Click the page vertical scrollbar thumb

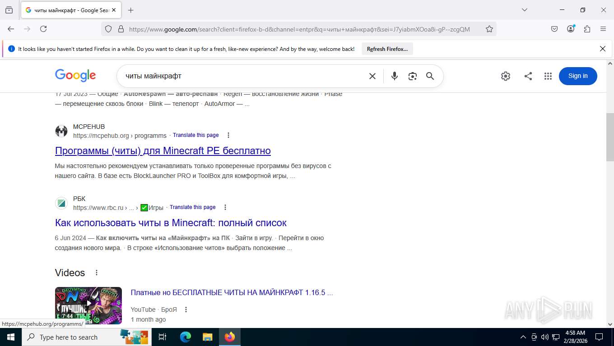610,137
